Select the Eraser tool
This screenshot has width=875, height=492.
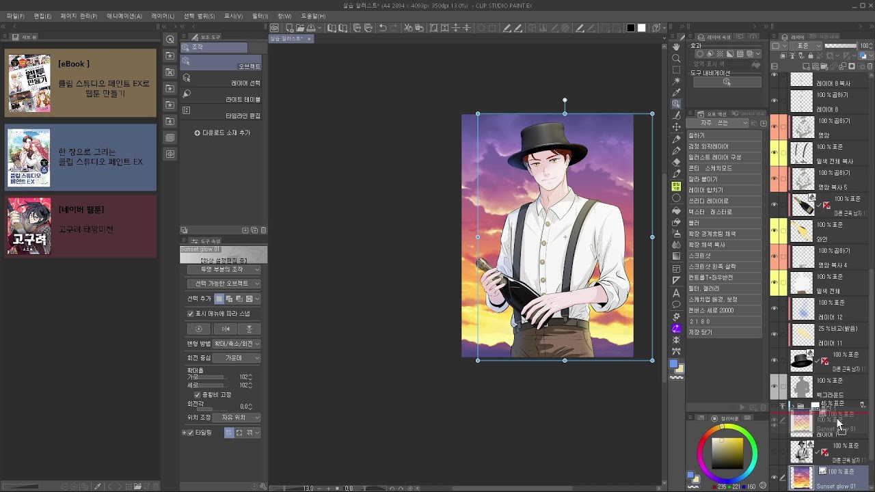676,162
